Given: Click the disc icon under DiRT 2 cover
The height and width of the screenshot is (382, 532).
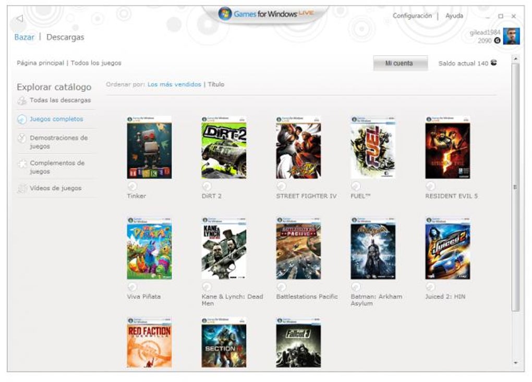Looking at the screenshot, I should [x=207, y=186].
